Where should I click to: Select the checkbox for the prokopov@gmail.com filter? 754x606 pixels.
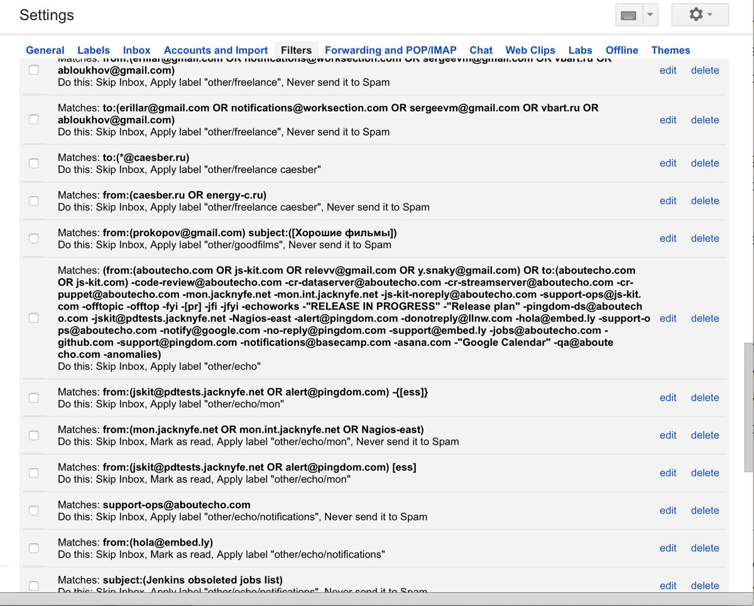[34, 239]
